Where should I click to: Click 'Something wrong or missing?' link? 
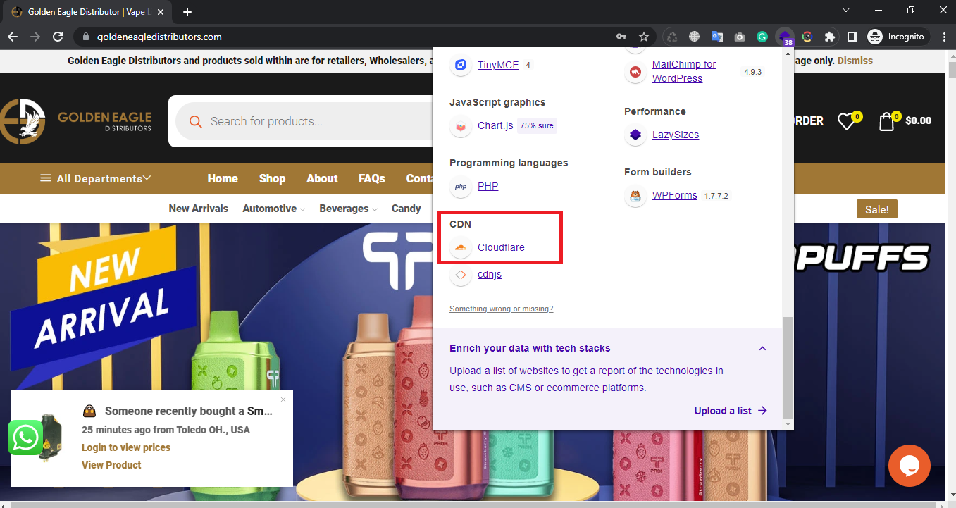[502, 309]
